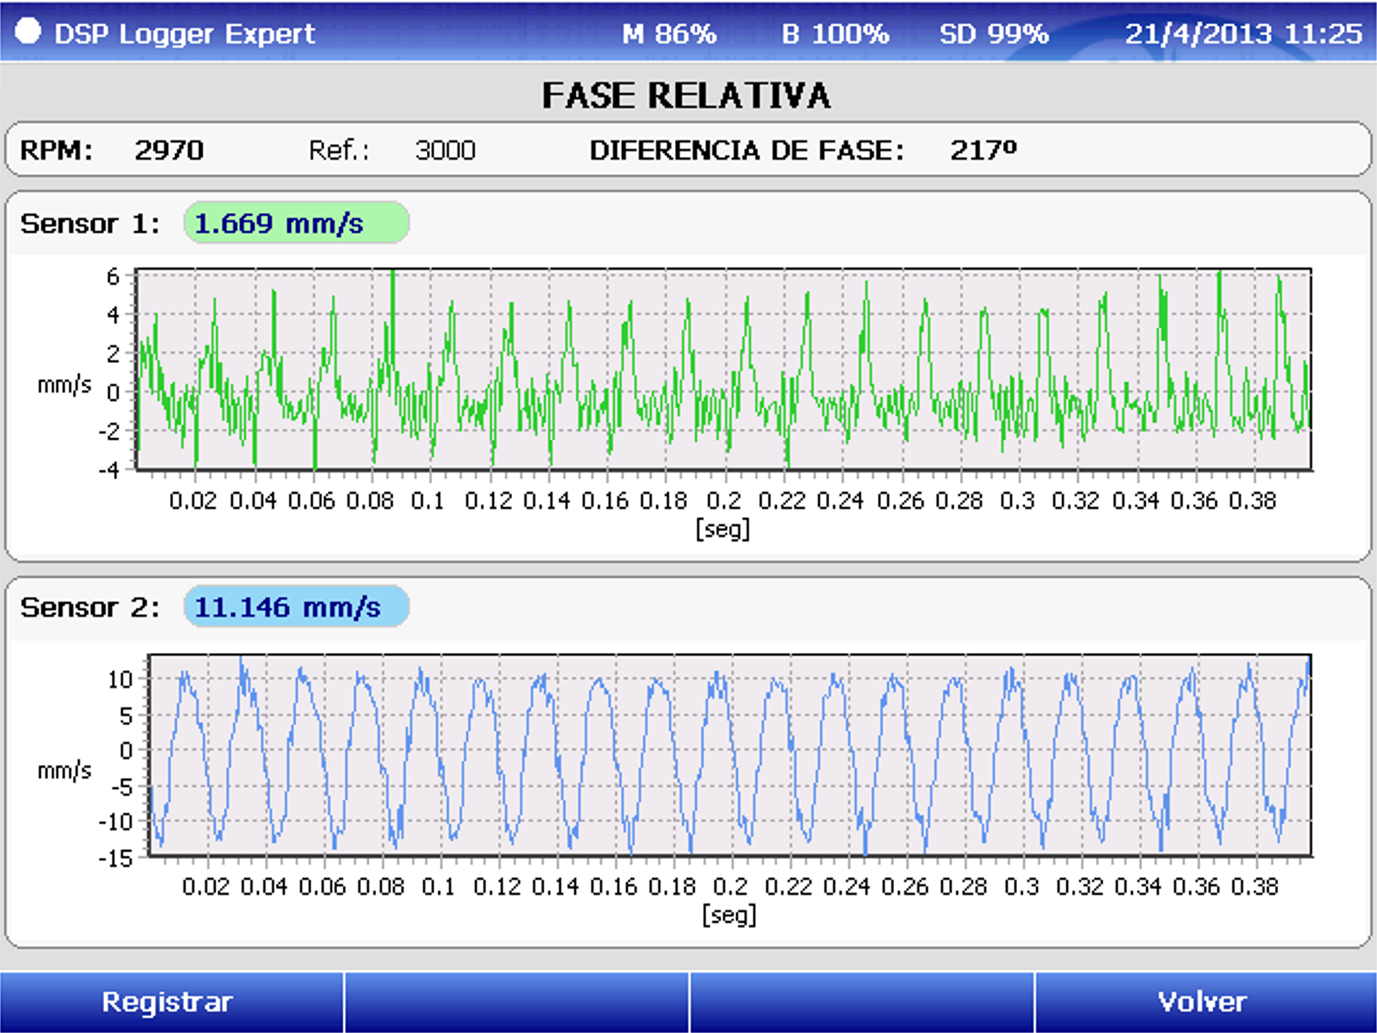Click the [seg] axis label under the Sensor 1 chart

722,530
